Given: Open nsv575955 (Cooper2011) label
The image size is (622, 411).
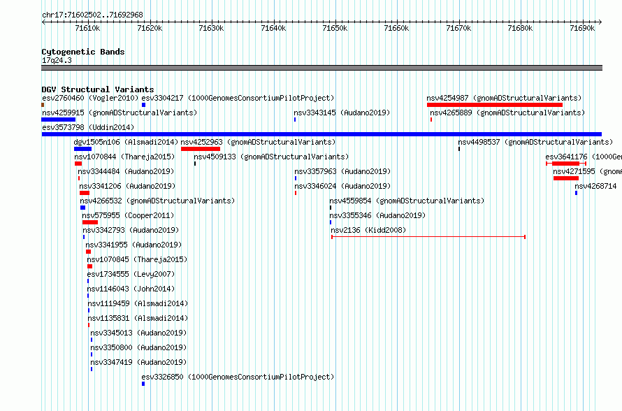Looking at the screenshot, I should pos(128,215).
